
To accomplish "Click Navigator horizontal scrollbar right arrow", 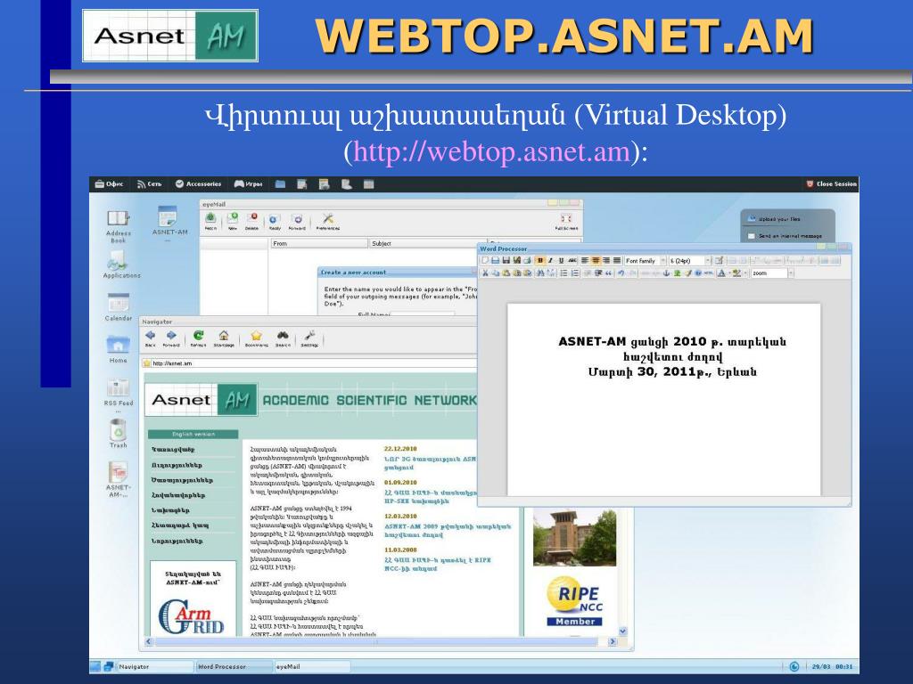I will click(x=612, y=641).
